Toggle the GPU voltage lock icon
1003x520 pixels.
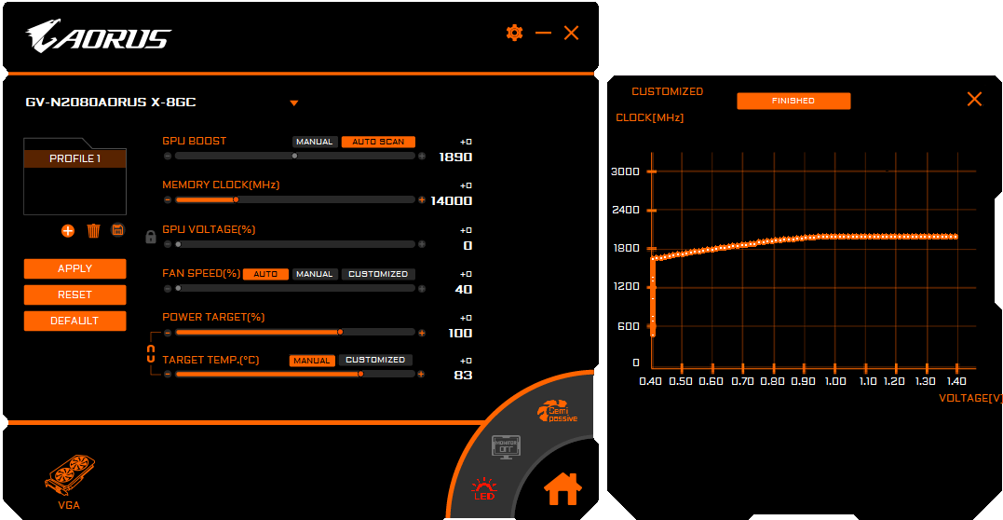click(x=151, y=237)
